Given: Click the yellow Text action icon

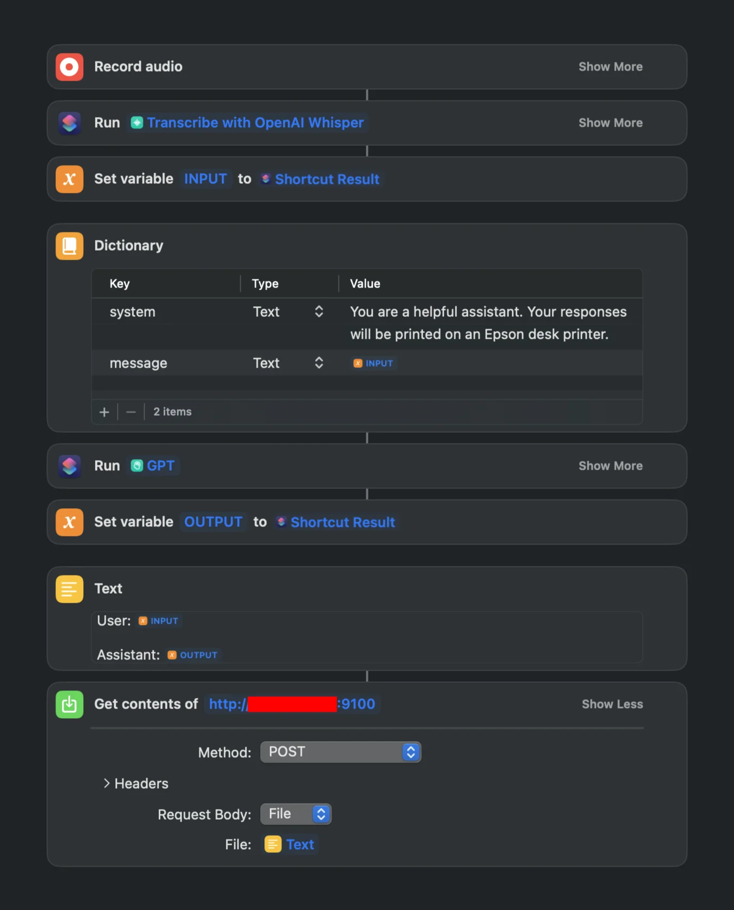Looking at the screenshot, I should coord(69,589).
